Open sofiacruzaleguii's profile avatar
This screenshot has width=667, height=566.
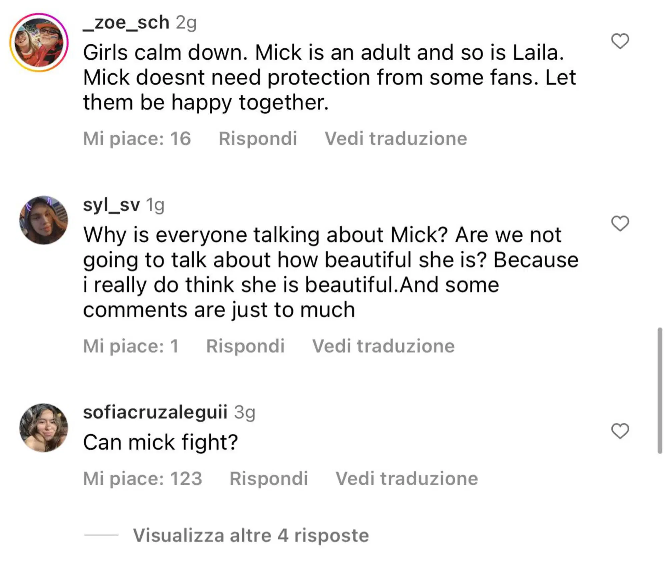[x=44, y=428]
